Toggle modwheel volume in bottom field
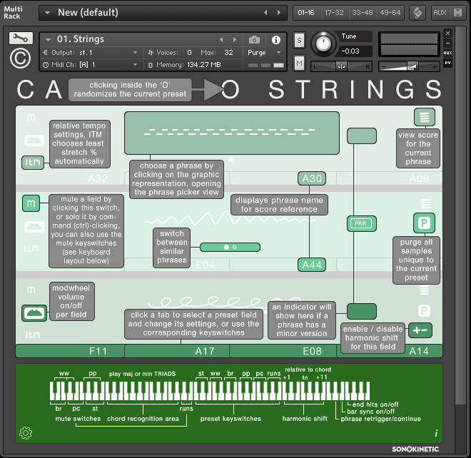 [x=34, y=313]
